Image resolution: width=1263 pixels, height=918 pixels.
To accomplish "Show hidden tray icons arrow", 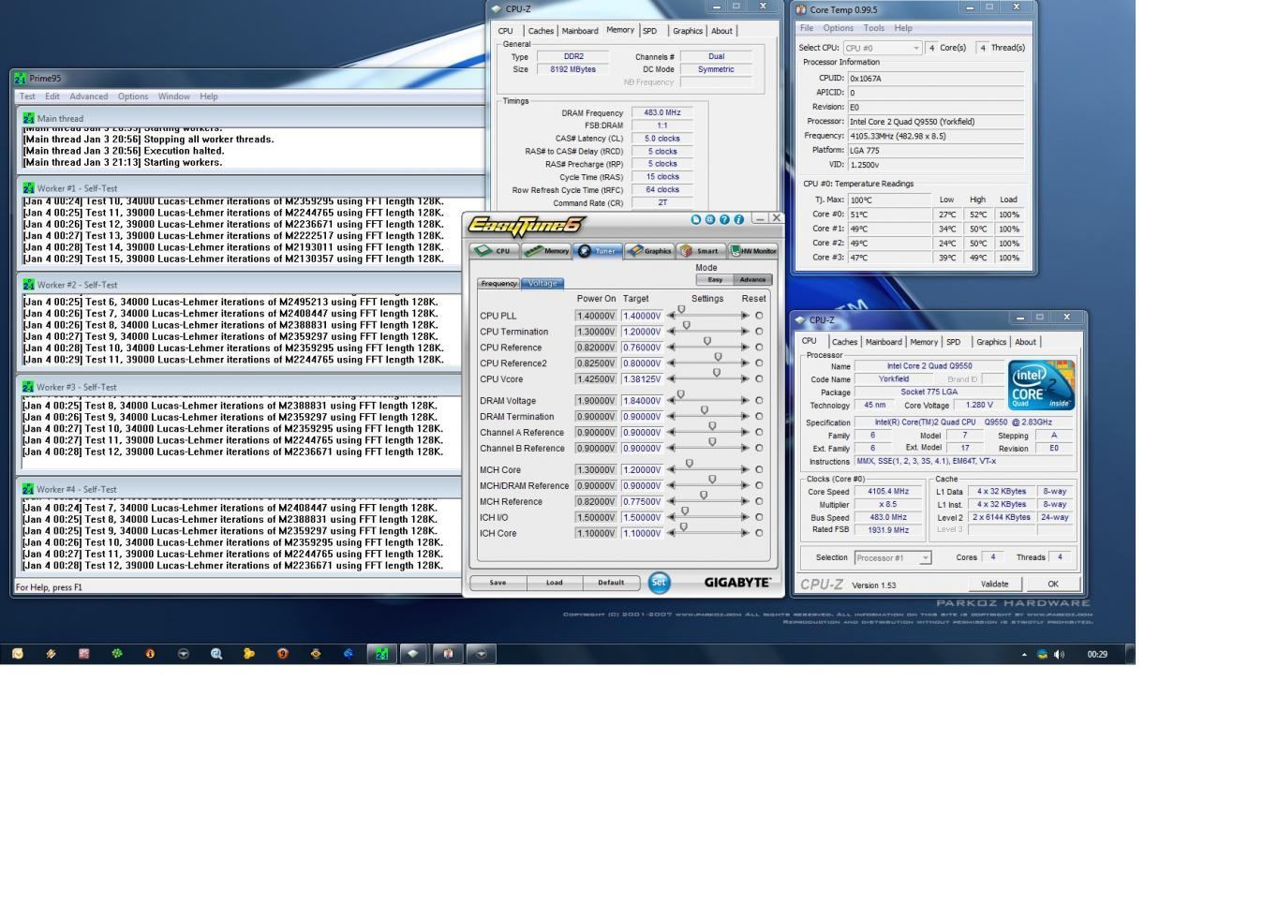I will [1024, 655].
